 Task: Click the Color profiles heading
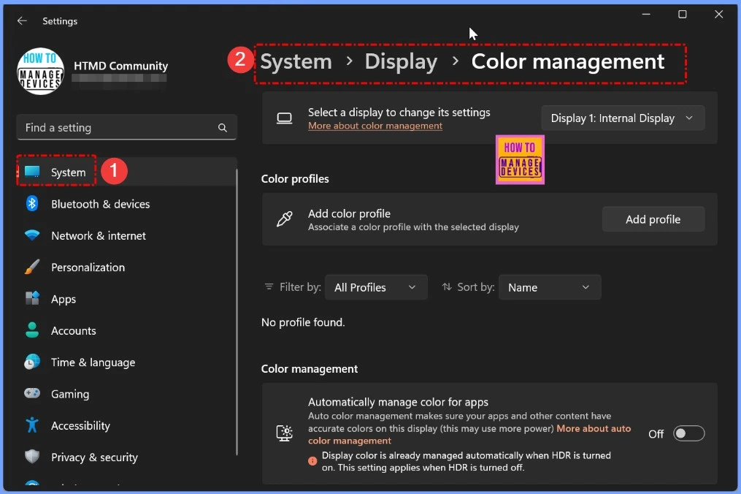click(x=295, y=179)
